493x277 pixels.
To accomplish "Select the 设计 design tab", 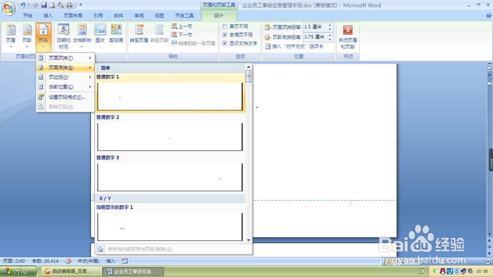I will click(218, 16).
